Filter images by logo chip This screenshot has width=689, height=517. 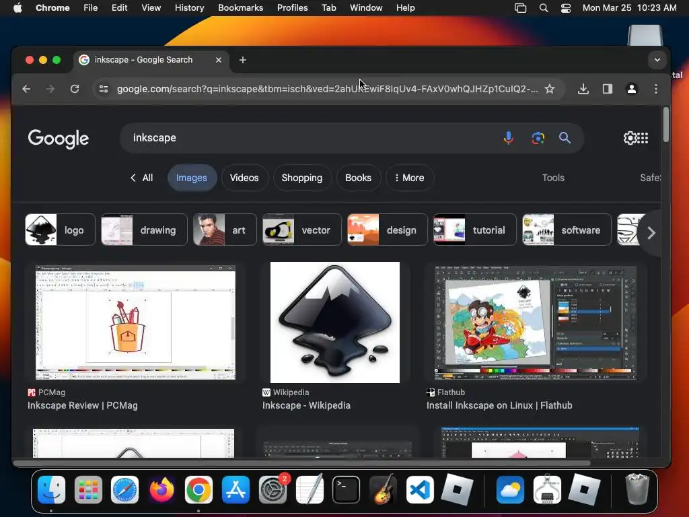(x=60, y=230)
